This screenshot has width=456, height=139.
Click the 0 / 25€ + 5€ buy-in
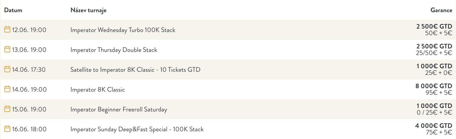(434, 113)
